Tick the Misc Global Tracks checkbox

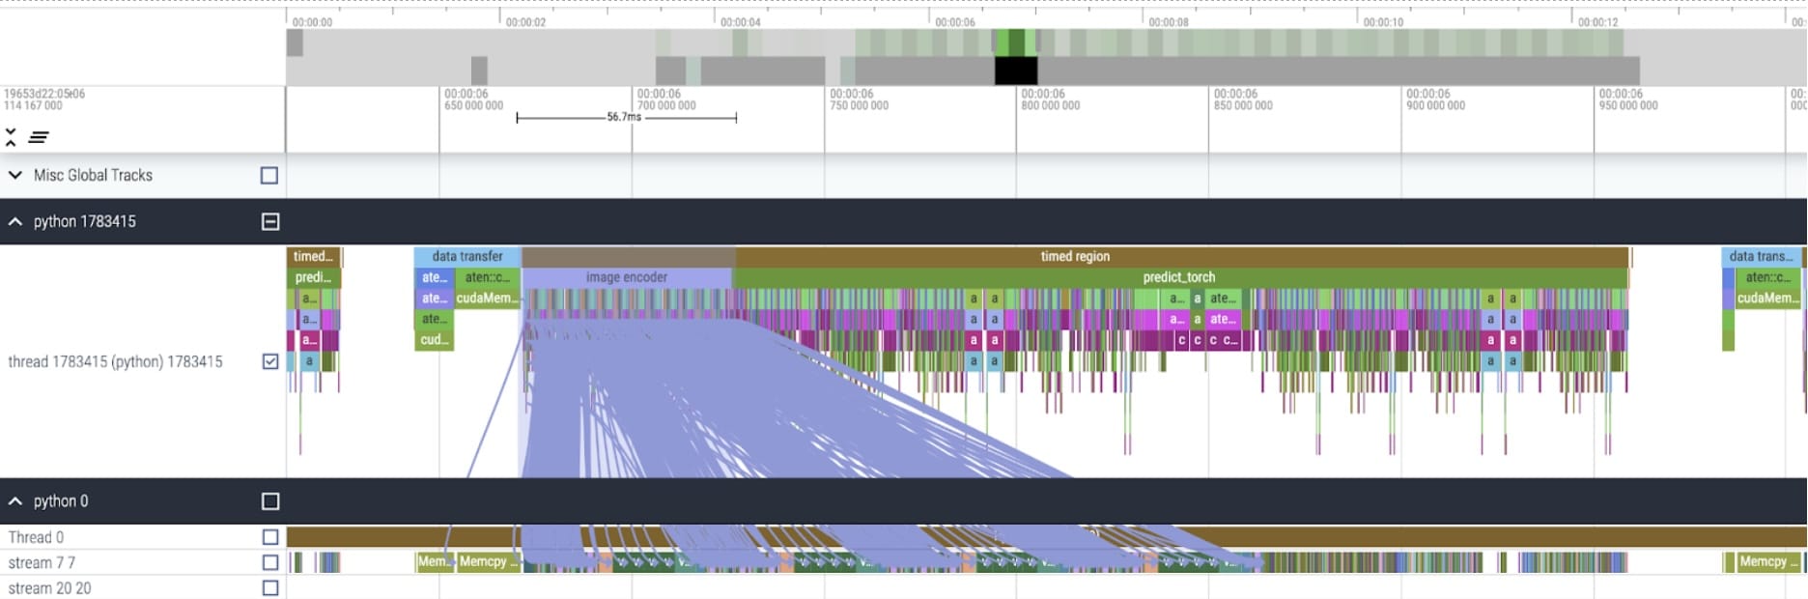(269, 175)
